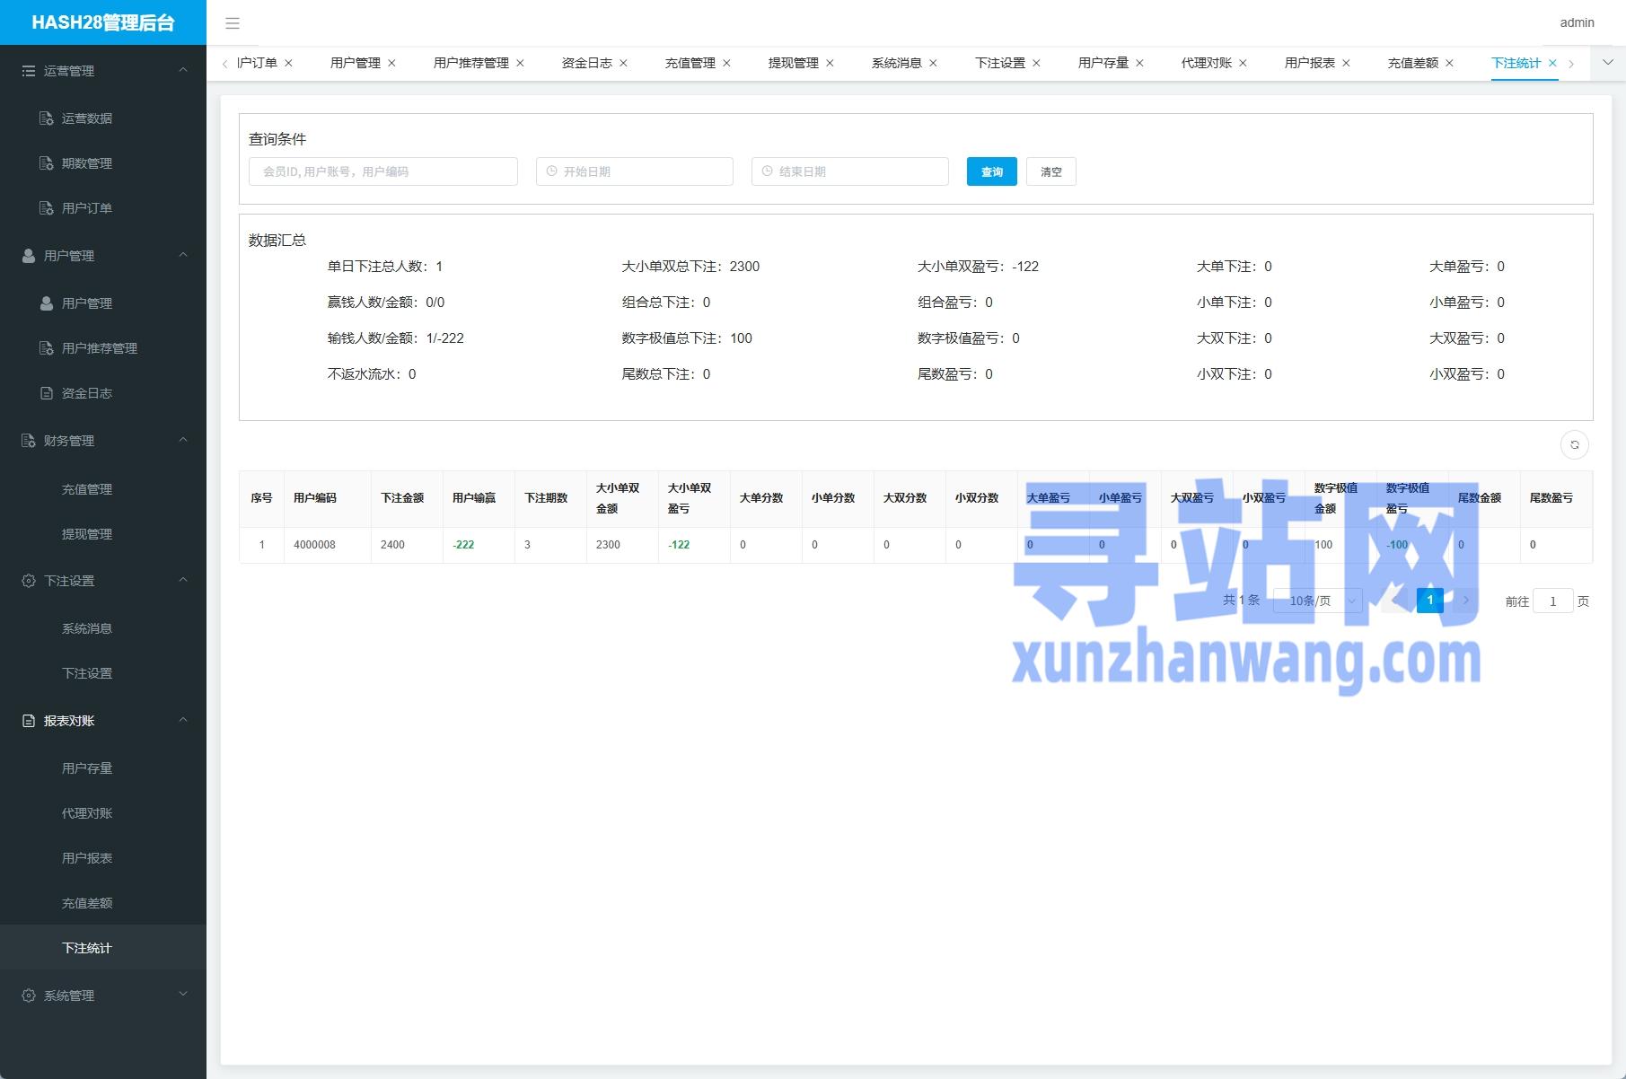Open 提现管理 in the sidebar

(x=103, y=534)
